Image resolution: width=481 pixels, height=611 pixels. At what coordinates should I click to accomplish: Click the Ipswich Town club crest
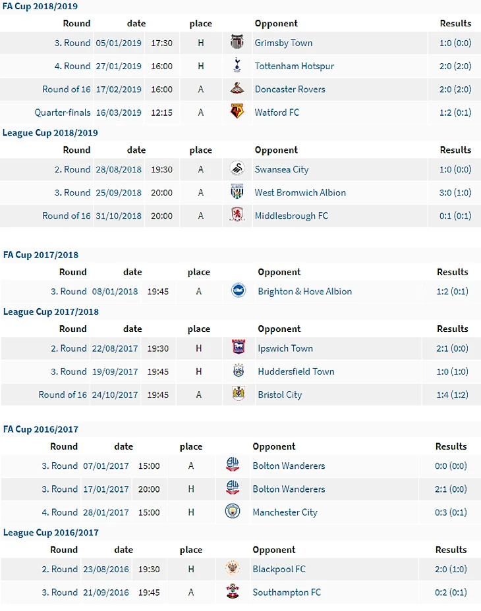239,348
